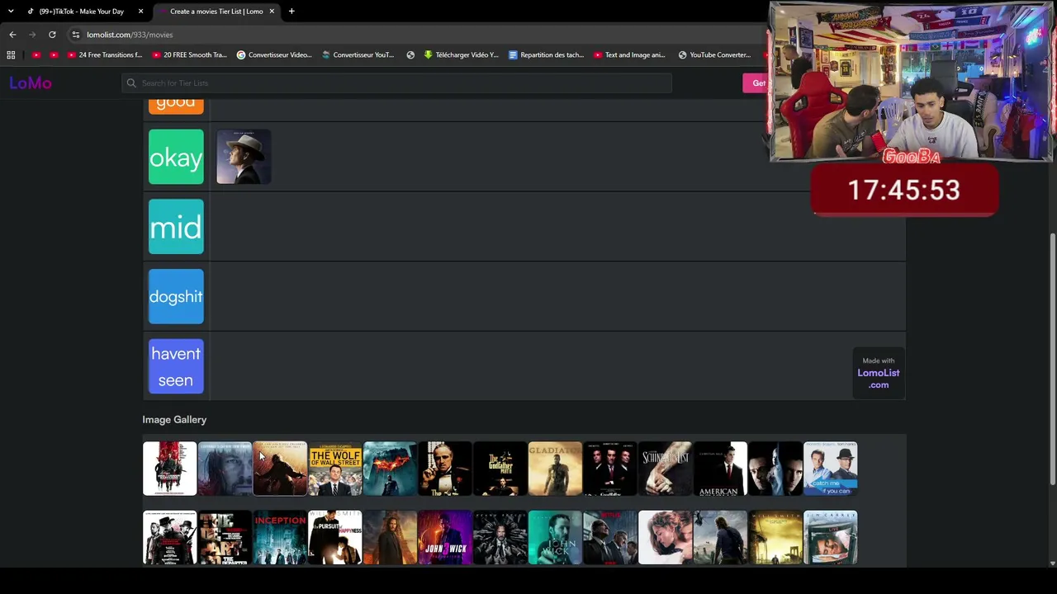Screen dimensions: 1057x594
Task: Pick The Pursuit of Happyness poster
Action: 335,538
